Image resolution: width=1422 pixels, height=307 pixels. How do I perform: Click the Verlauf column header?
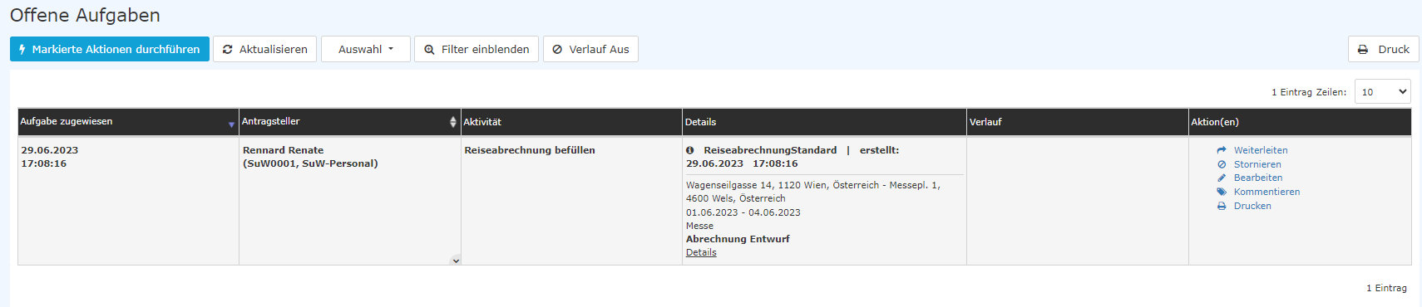click(x=1078, y=122)
